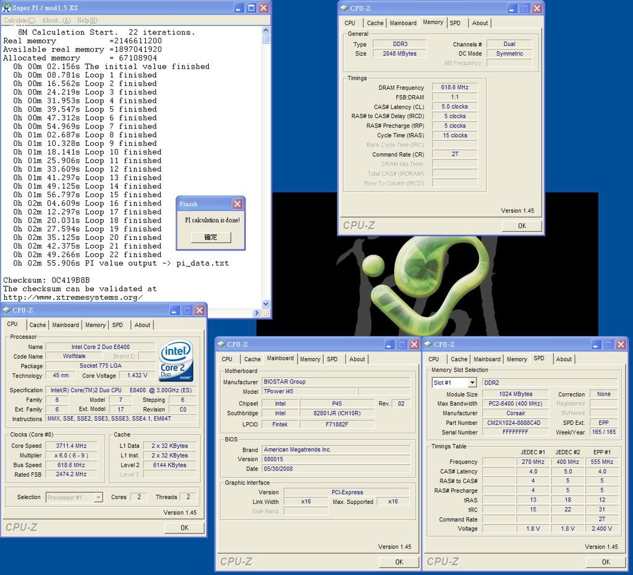
Task: Close the Finish dialog with X
Action: (237, 204)
